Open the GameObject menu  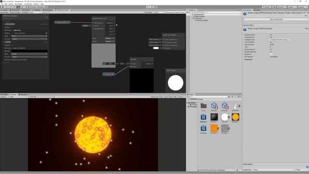click(18, 4)
